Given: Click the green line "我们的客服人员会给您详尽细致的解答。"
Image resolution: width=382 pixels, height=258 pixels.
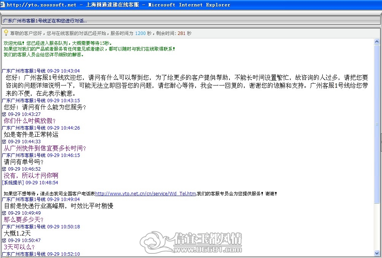Looking at the screenshot, I should point(44,54).
